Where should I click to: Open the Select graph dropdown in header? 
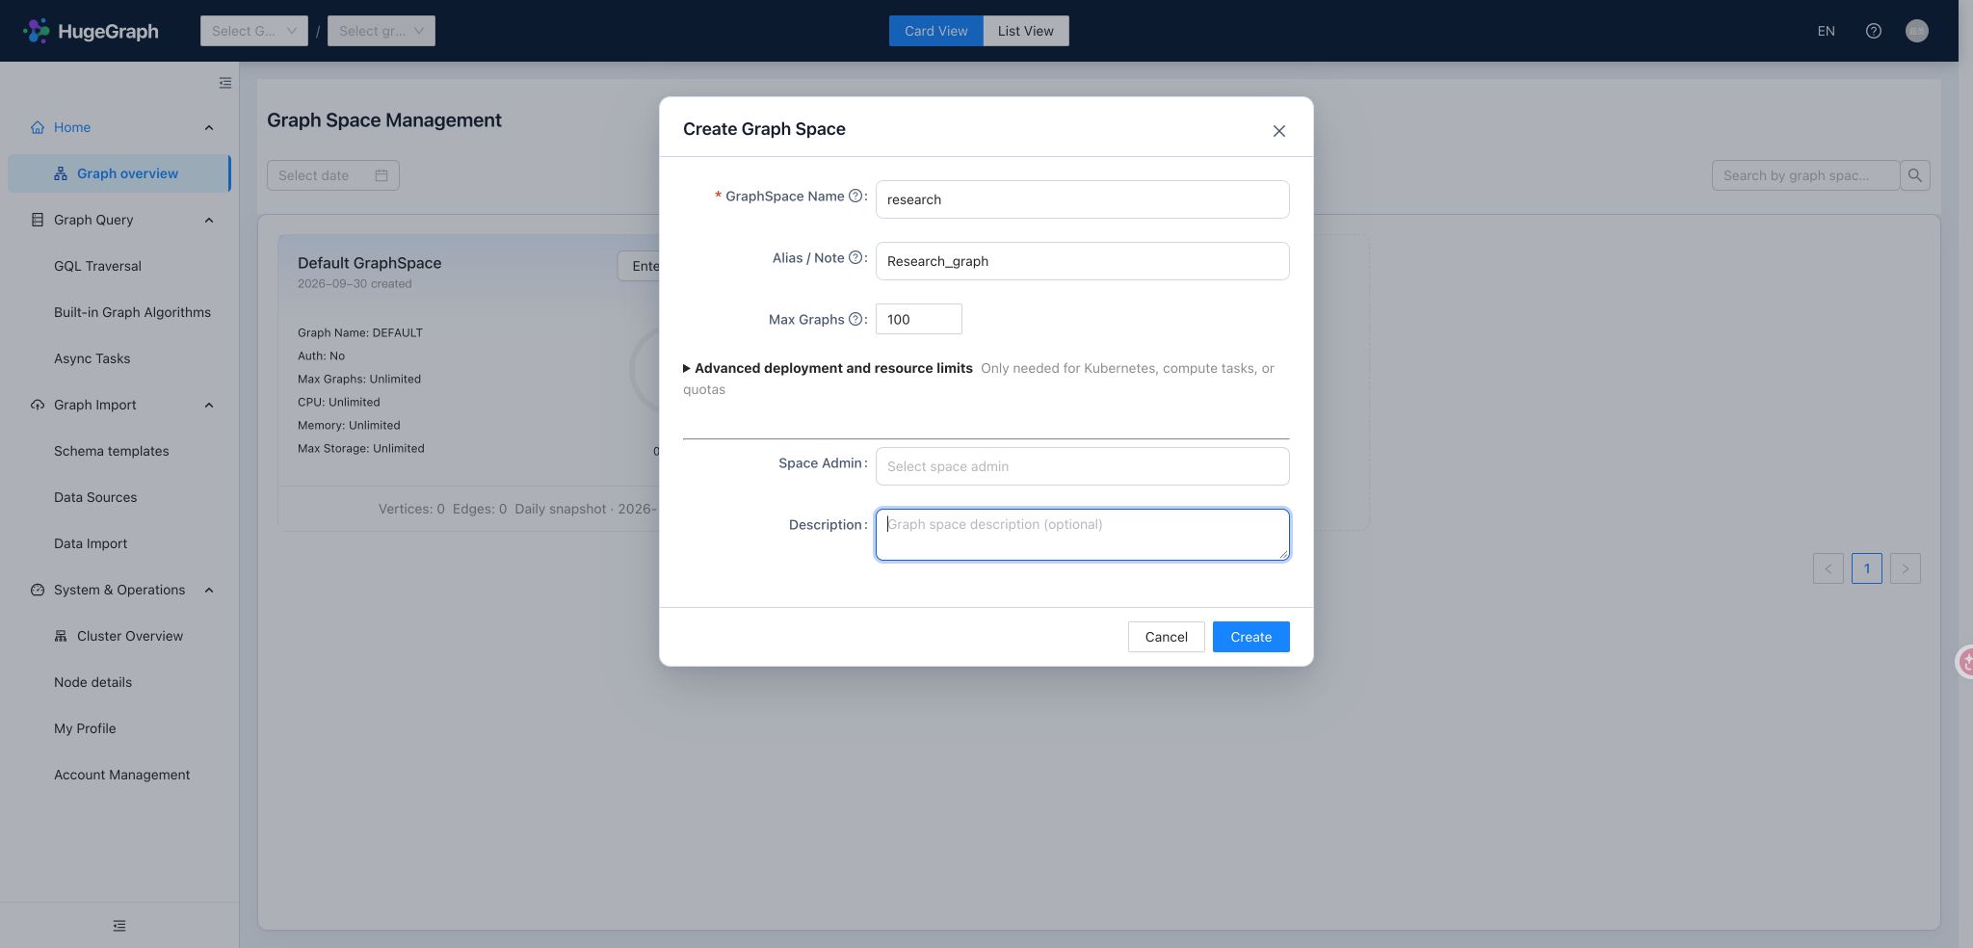click(381, 31)
